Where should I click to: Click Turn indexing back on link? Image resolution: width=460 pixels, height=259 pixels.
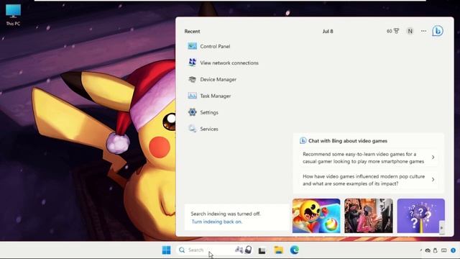pos(217,222)
